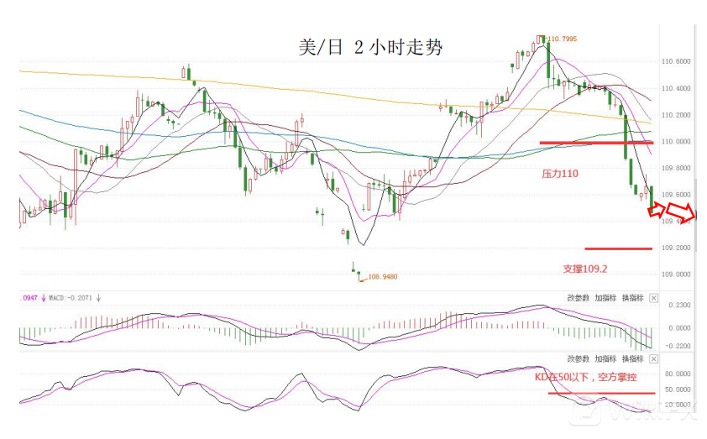Close the MACD indicator panel
This screenshot has height=439, width=707.
(x=654, y=298)
